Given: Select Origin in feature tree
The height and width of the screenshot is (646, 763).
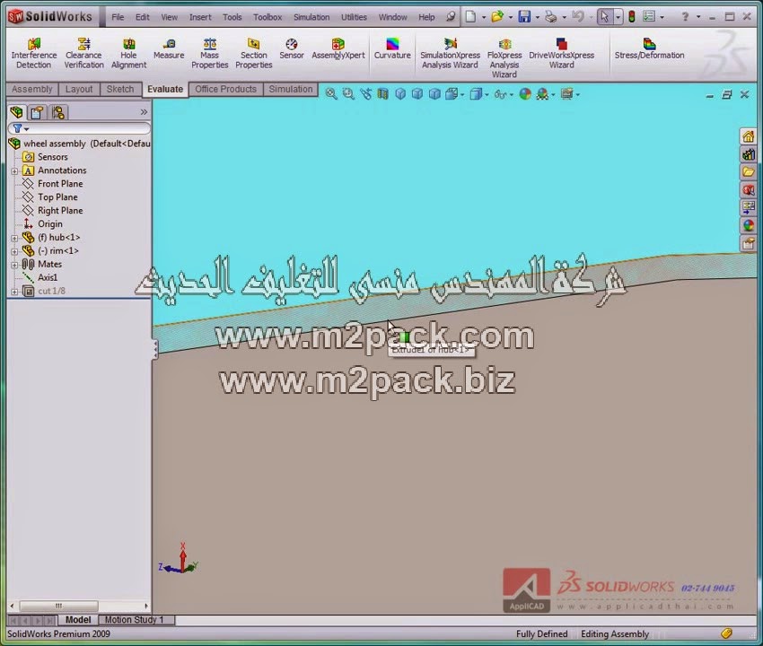Looking at the screenshot, I should point(50,223).
